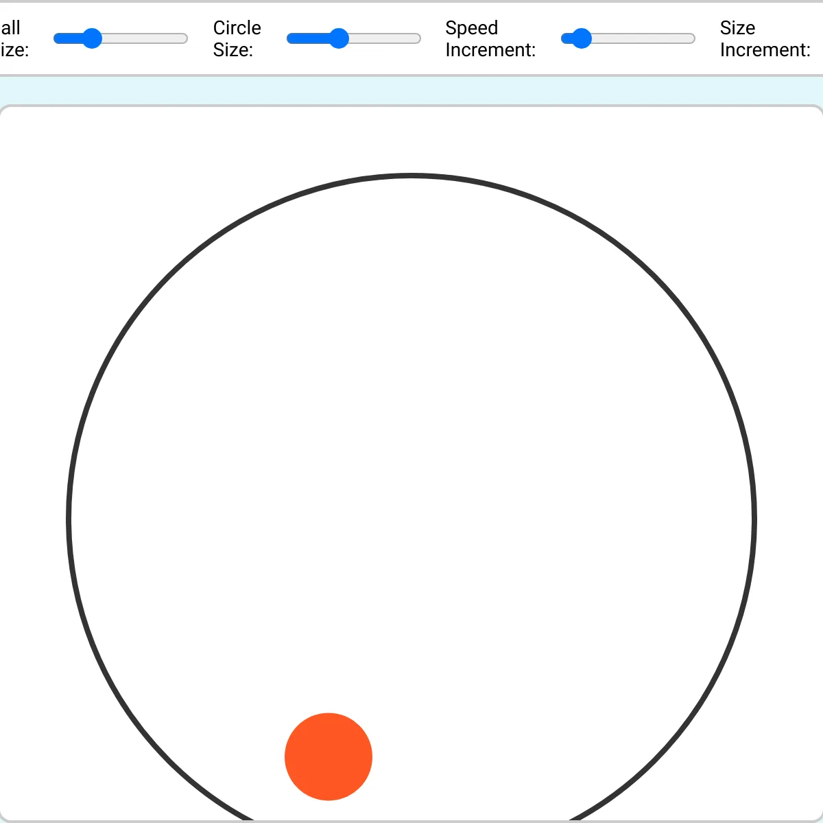
Task: Click the gray unfilled part of Circle Size track
Action: (385, 38)
